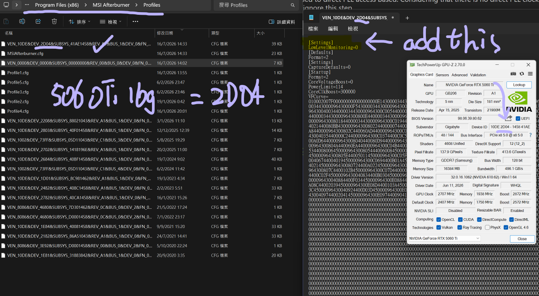Open the 檢視 view dropdown in File Explorer
Screen dimensions: 539x296
click(110, 22)
